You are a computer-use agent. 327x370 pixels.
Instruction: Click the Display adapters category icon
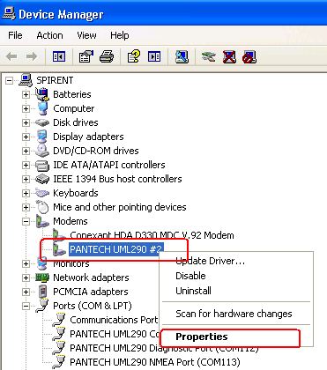pyautogui.click(x=42, y=137)
